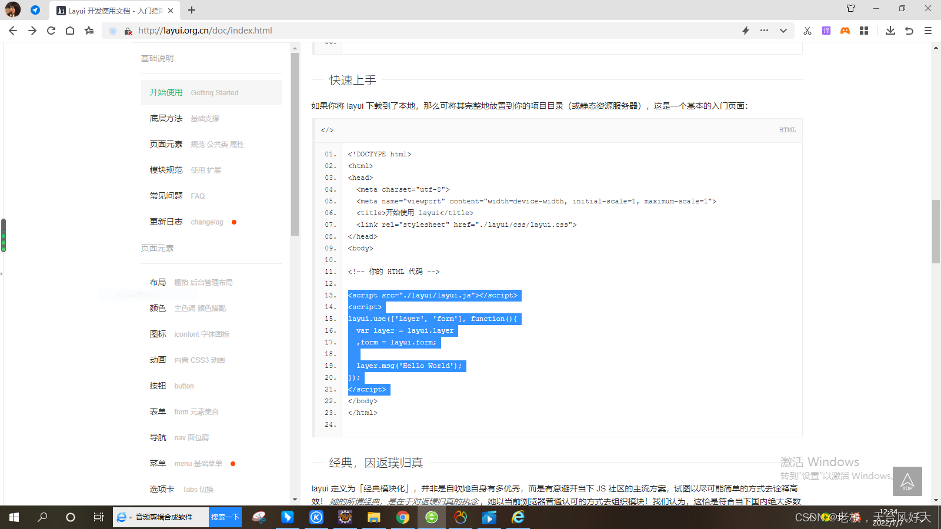Click the scissors screenshot icon in the toolbar
This screenshot has width=941, height=529.
pyautogui.click(x=807, y=31)
